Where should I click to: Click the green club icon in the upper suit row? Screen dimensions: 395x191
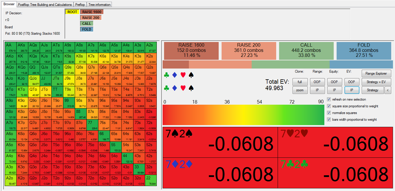[x=166, y=75]
